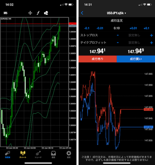This screenshot has width=155, height=165.
Task: Open the M5 timeframe selector
Action: [x=6, y=13]
